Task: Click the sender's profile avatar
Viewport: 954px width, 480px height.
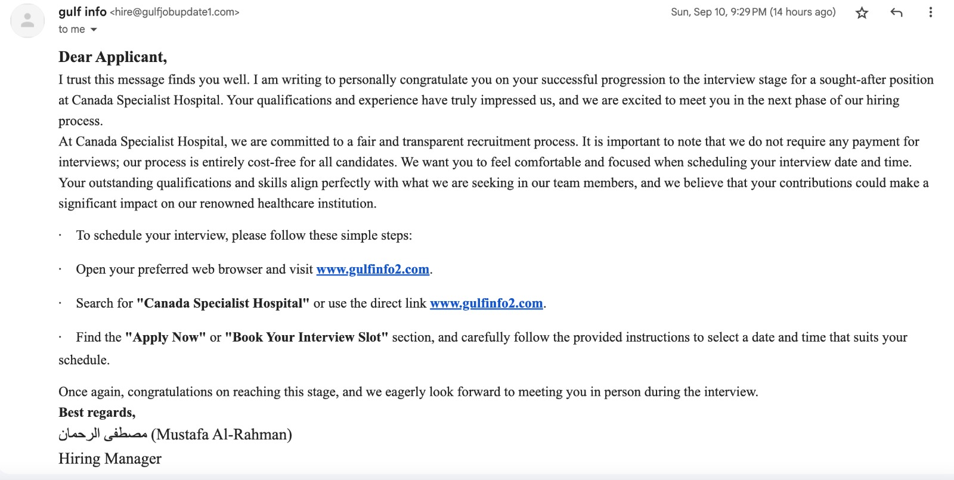Action: [x=27, y=20]
